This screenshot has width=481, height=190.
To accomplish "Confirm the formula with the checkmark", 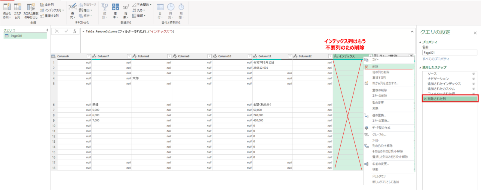I will click(66, 31).
